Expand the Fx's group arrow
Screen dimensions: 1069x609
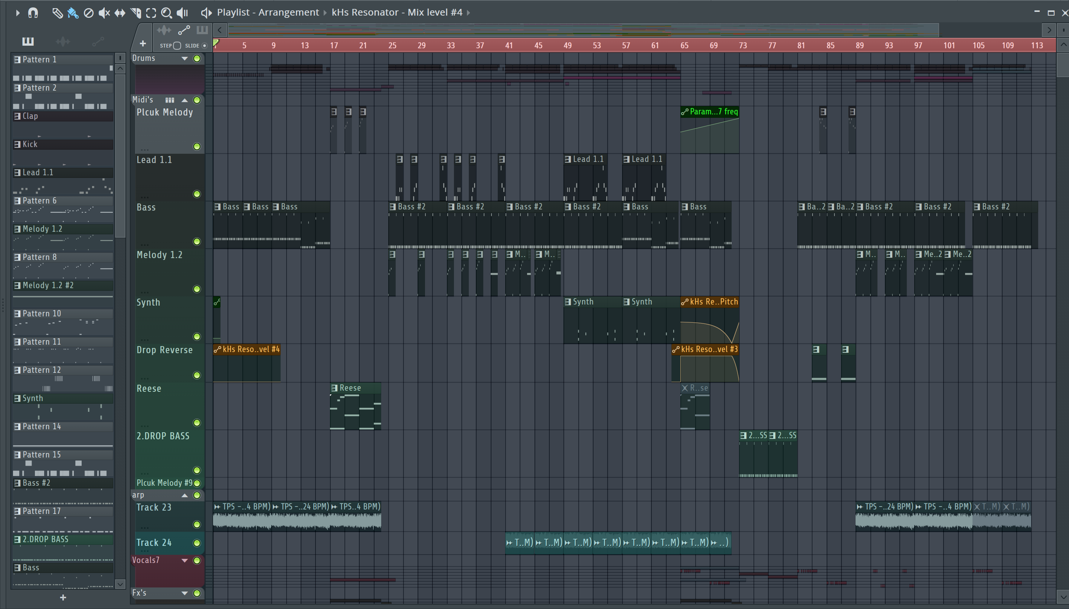(184, 593)
